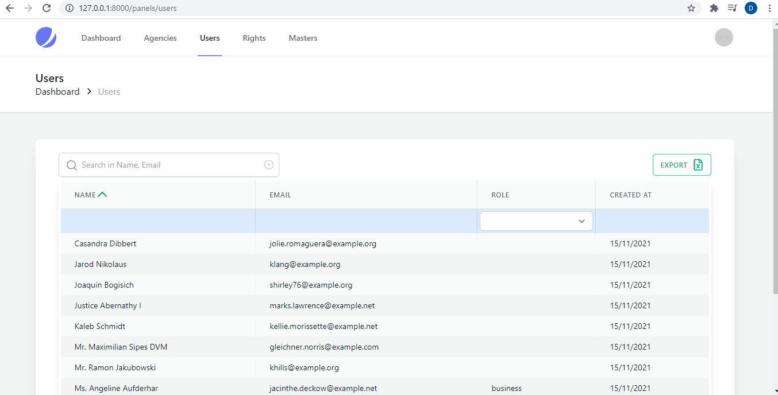Click the app logo in the header

pos(46,37)
